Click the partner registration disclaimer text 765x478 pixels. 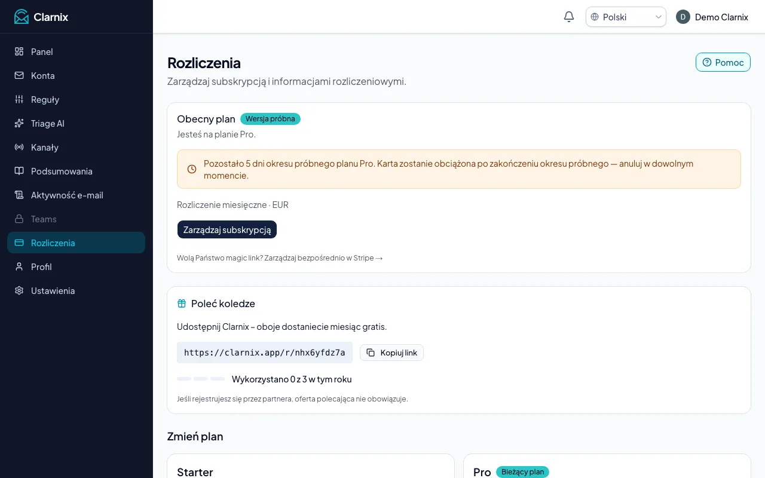pos(292,399)
